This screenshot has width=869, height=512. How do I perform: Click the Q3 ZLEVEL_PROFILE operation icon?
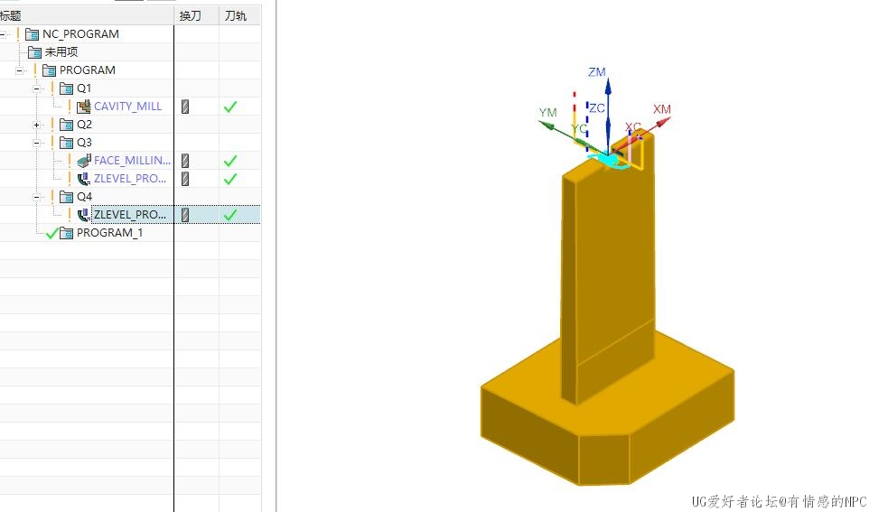click(x=84, y=179)
